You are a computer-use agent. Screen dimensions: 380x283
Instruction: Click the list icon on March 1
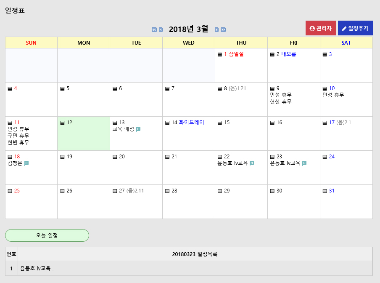(220, 54)
